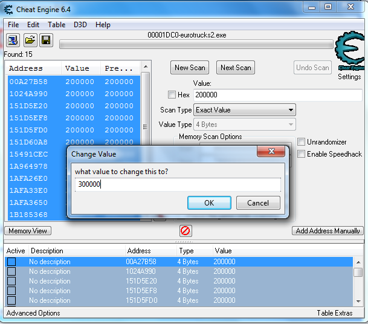The image size is (368, 324).
Task: Click the floppy disk save icon
Action: point(46,40)
